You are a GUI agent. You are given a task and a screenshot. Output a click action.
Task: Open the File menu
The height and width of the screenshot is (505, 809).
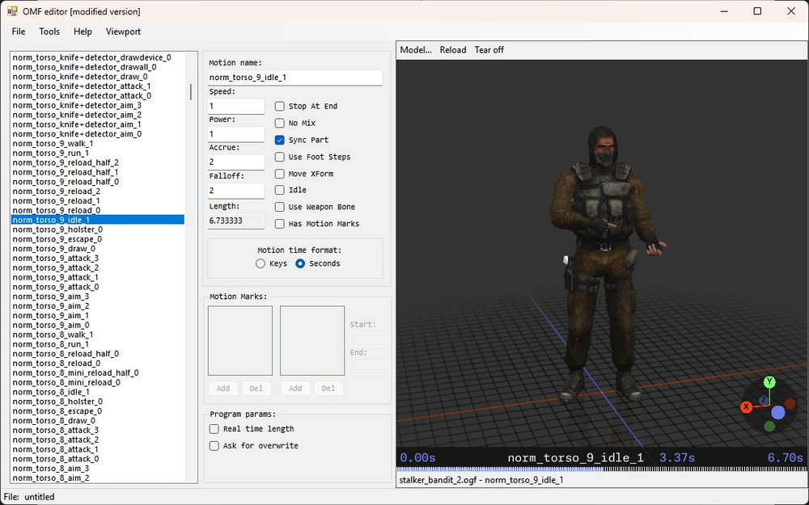tap(19, 32)
